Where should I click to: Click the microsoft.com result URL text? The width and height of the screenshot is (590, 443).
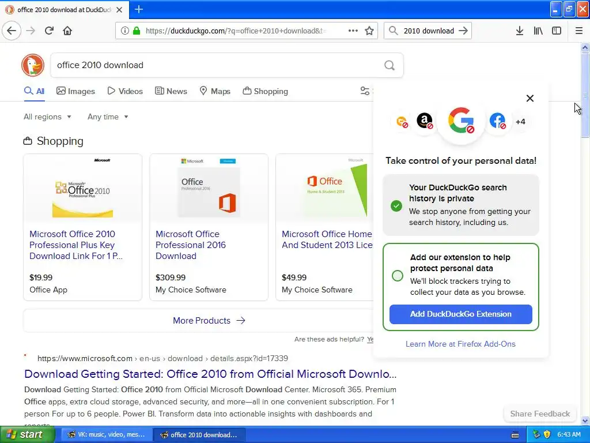coord(162,358)
